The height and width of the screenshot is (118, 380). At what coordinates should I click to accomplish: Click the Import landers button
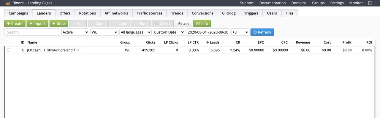tap(37, 23)
